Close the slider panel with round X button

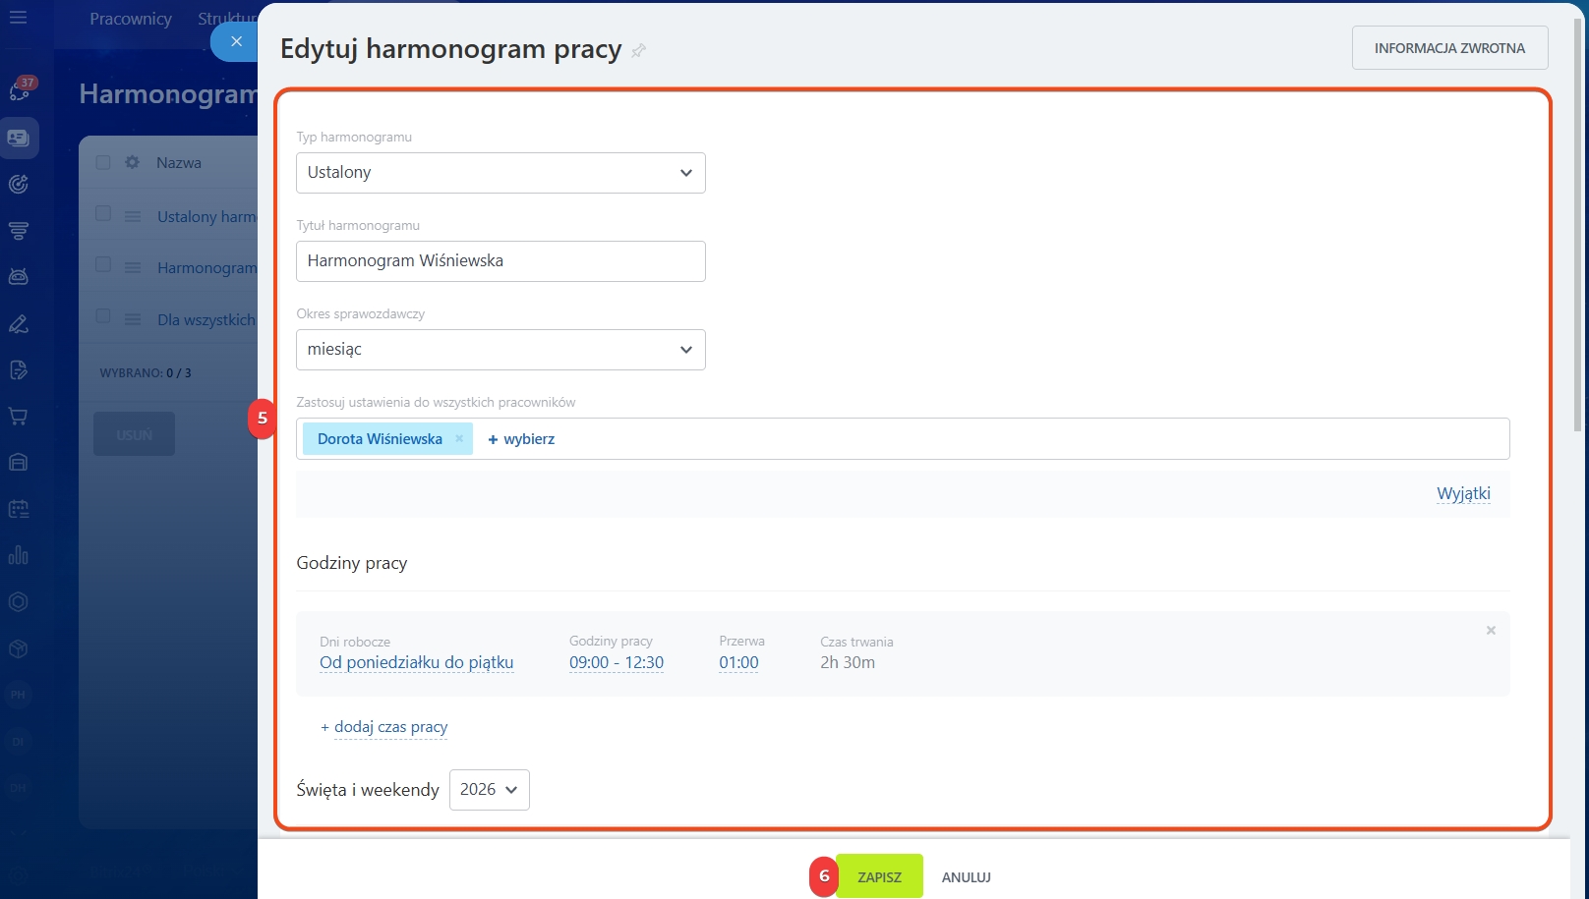coord(236,41)
